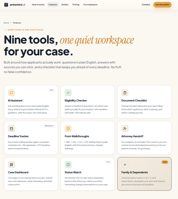This screenshot has width=178, height=199.
Task: Click the 'core' badge on AI Assistant
Action: coord(51,90)
